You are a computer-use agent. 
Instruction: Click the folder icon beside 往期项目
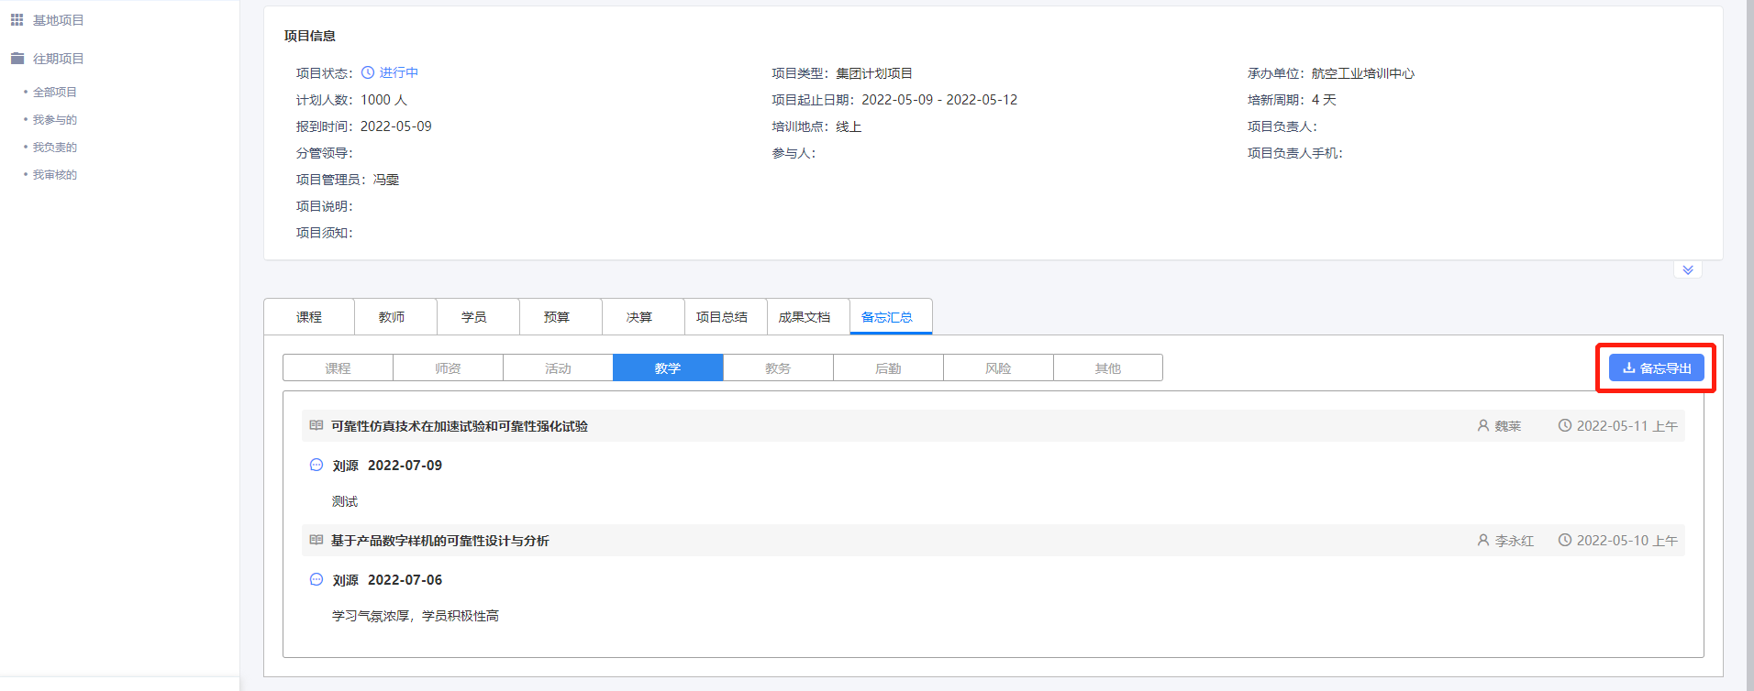pos(17,58)
